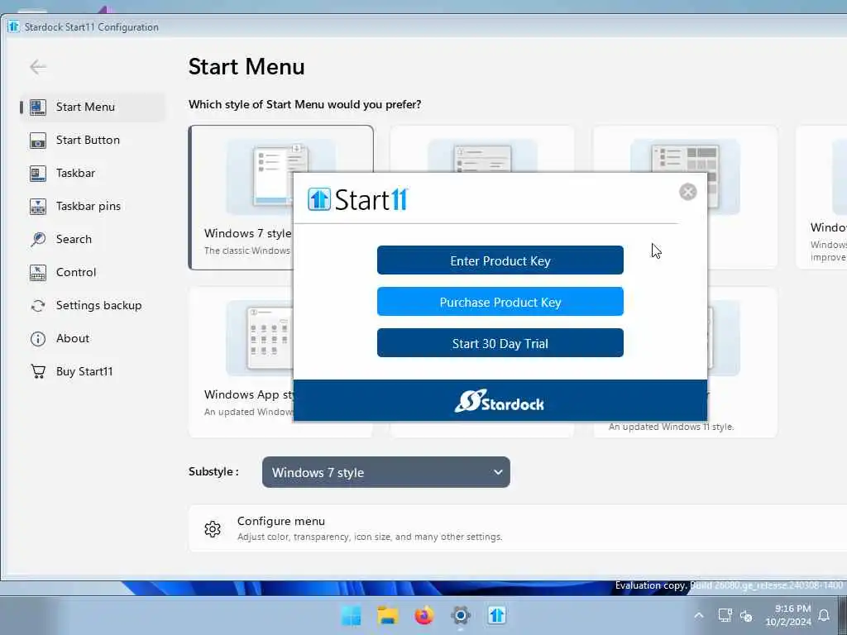Open Settings gear on the taskbar
Viewport: 847px width, 635px height.
pos(460,615)
